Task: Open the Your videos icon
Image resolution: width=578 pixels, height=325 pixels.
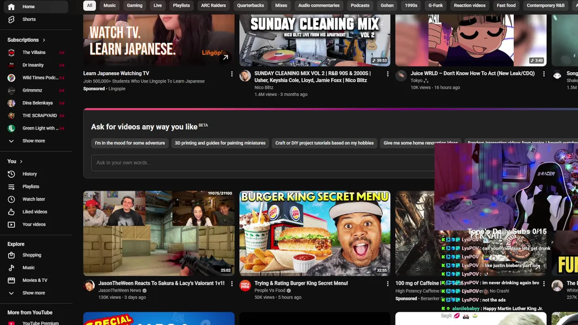Action: pyautogui.click(x=11, y=224)
